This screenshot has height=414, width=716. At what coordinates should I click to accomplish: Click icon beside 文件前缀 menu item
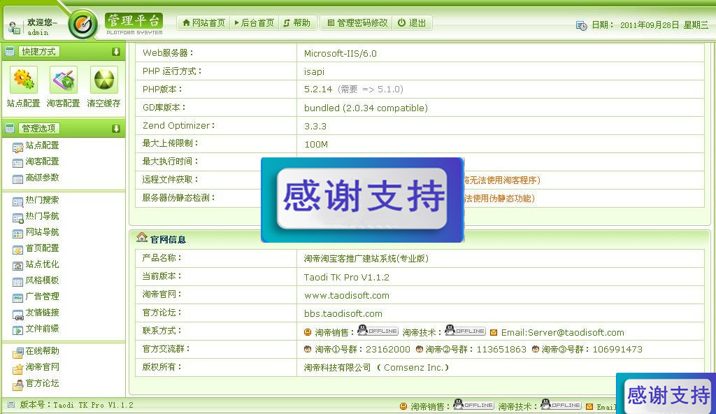tap(17, 330)
